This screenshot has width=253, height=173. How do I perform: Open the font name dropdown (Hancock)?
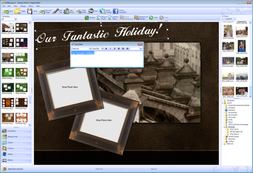[x=90, y=49]
